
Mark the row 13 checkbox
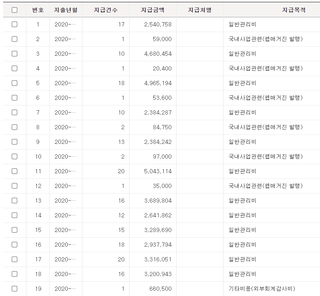coord(14,201)
